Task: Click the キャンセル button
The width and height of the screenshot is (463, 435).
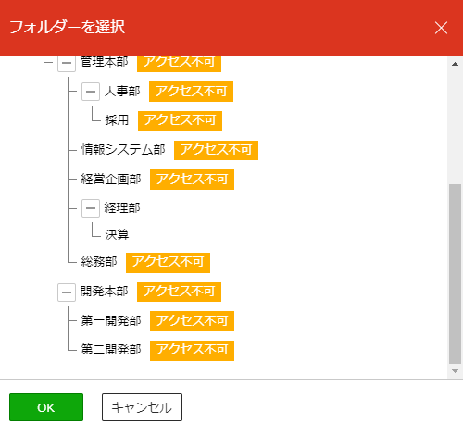Action: coord(142,407)
